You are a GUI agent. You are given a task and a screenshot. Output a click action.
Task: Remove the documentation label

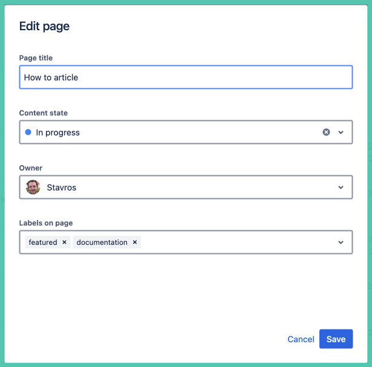135,242
